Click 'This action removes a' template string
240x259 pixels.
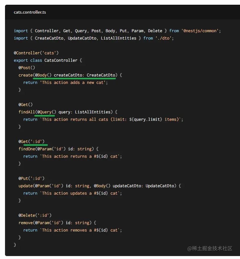click(67, 230)
